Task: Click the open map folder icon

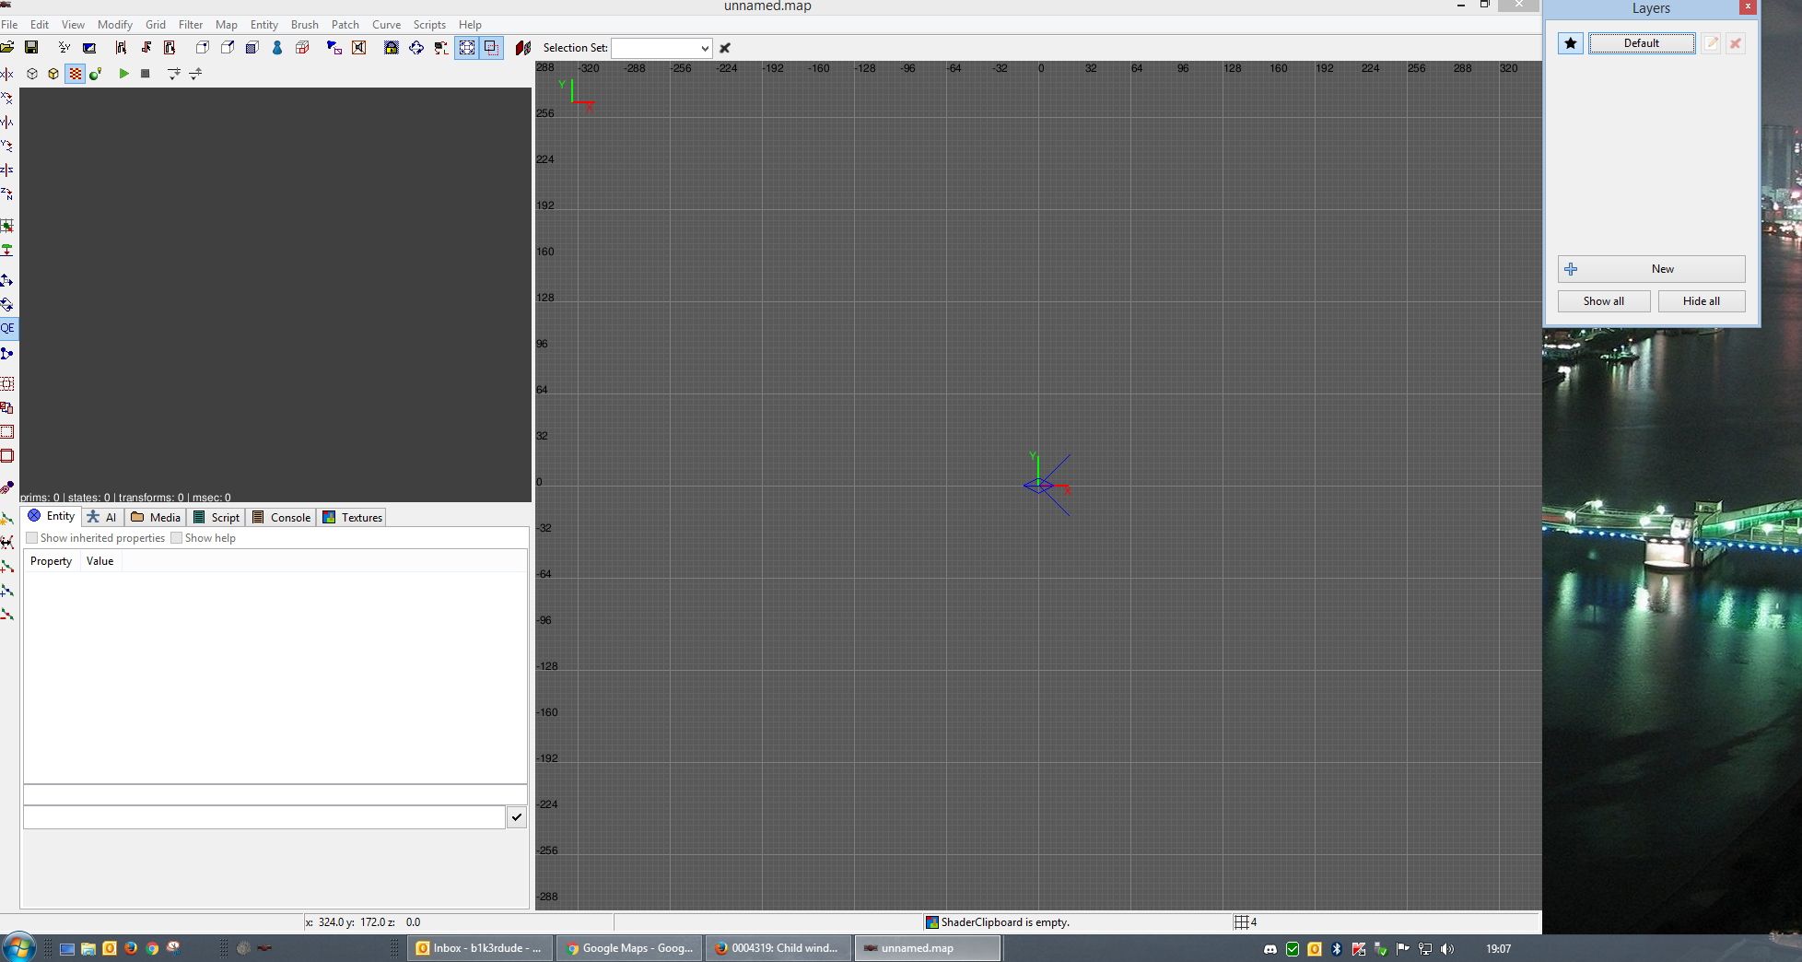Action: (x=7, y=48)
